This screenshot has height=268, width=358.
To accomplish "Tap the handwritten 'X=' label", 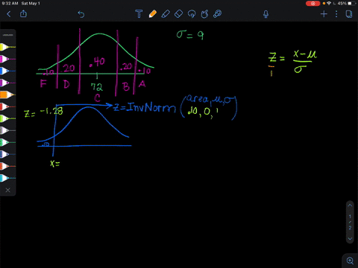I will pyautogui.click(x=55, y=164).
